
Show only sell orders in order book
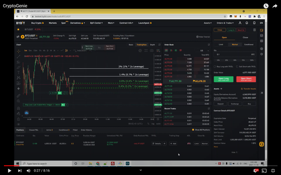[180, 51]
